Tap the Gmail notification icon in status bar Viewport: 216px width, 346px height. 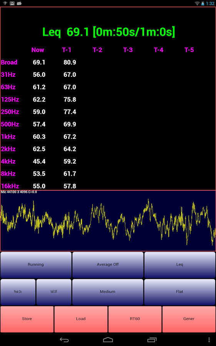tap(12, 3)
